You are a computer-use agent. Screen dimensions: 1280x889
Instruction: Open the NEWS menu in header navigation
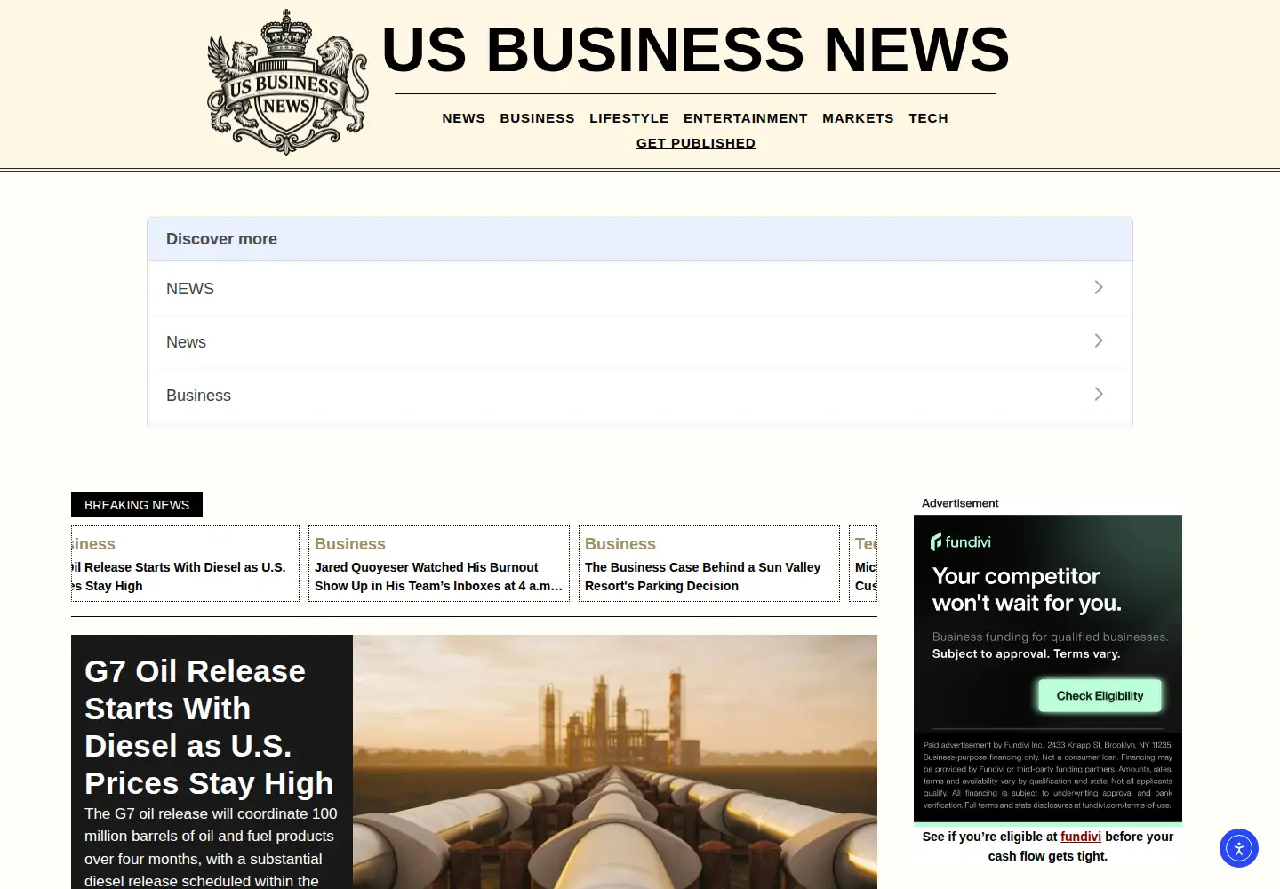(x=464, y=118)
